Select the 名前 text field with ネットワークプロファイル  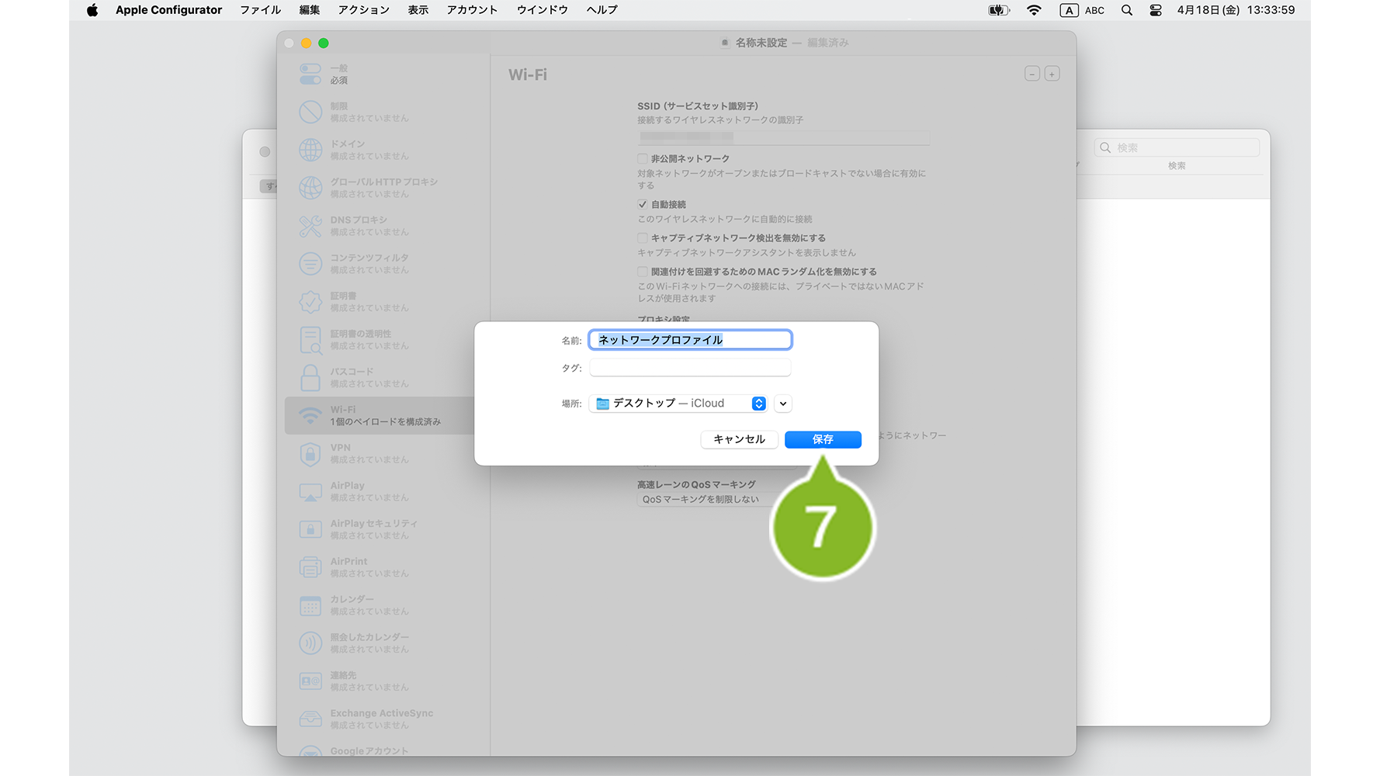click(690, 340)
